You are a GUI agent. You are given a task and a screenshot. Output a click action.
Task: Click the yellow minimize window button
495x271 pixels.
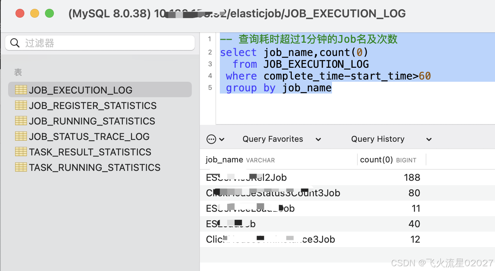click(x=35, y=14)
